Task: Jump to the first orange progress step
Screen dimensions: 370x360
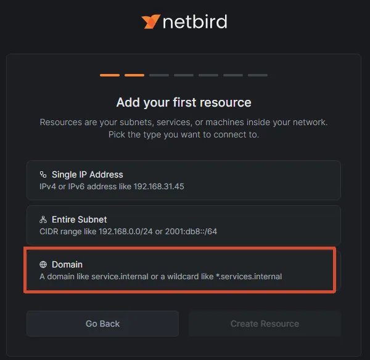Action: 110,75
